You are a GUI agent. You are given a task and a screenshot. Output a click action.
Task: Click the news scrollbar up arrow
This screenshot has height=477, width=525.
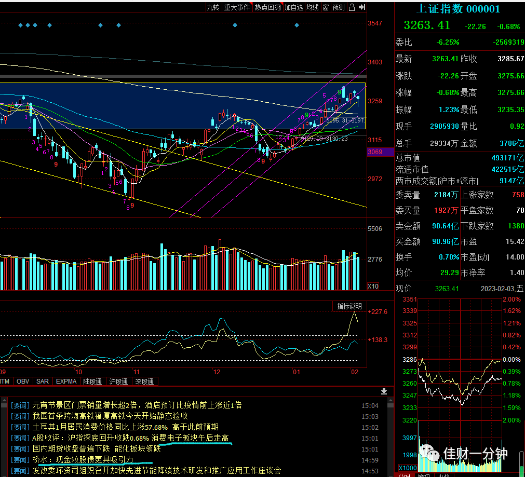coord(391,400)
